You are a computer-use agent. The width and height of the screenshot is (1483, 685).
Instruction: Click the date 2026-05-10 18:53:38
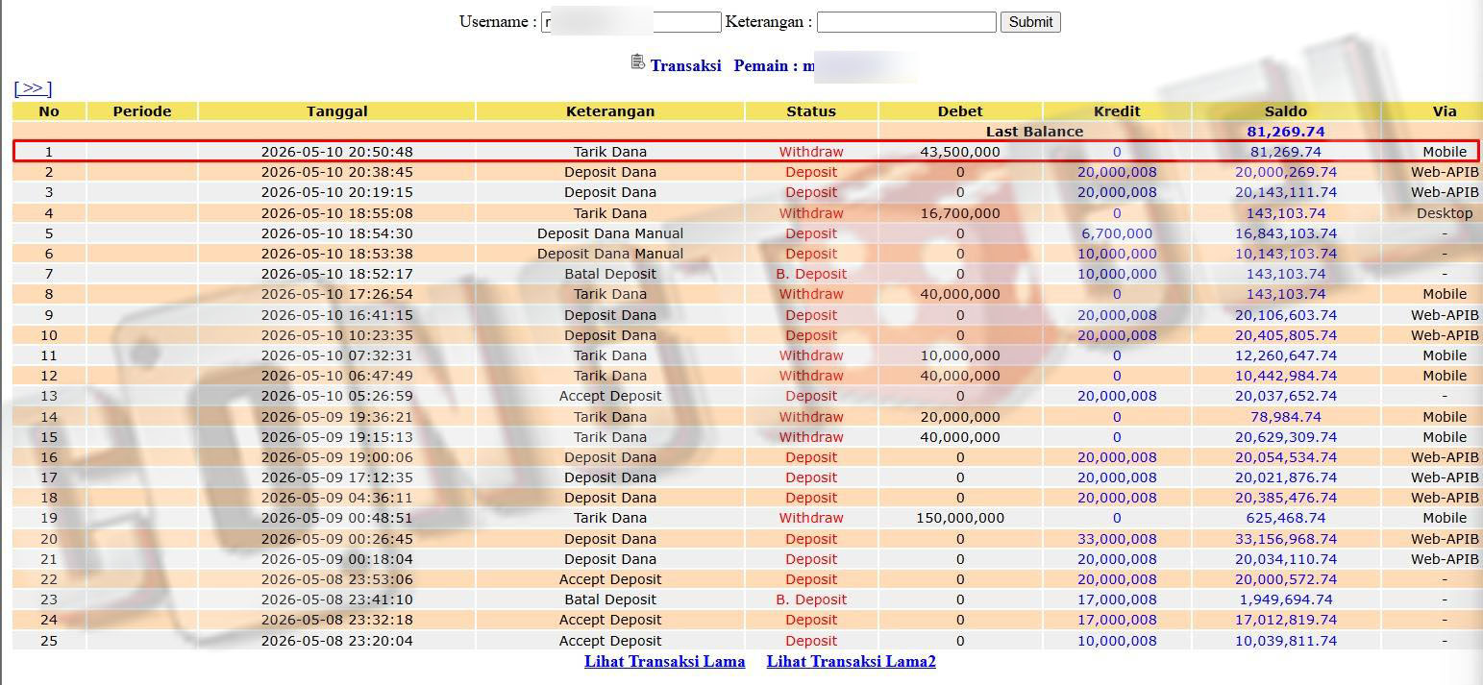tap(336, 254)
